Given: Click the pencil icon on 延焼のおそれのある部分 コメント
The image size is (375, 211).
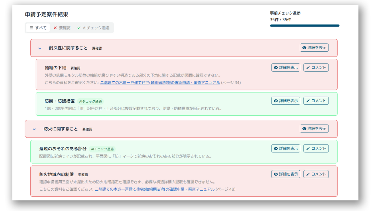Looking at the screenshot, I should [308, 148].
